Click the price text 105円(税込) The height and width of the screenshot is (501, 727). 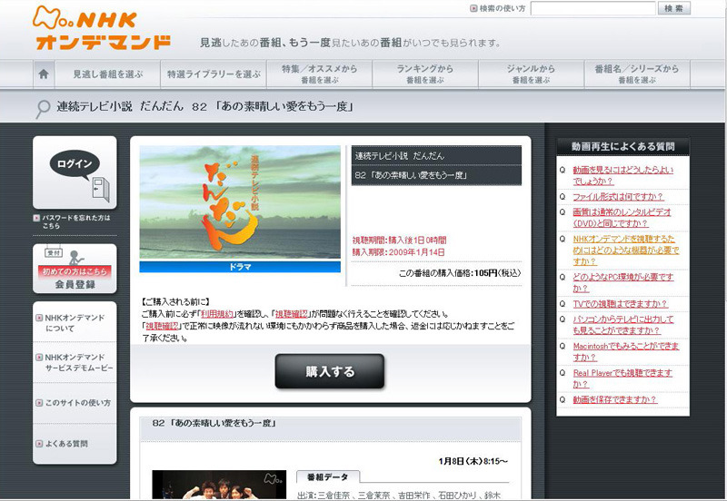coord(497,273)
